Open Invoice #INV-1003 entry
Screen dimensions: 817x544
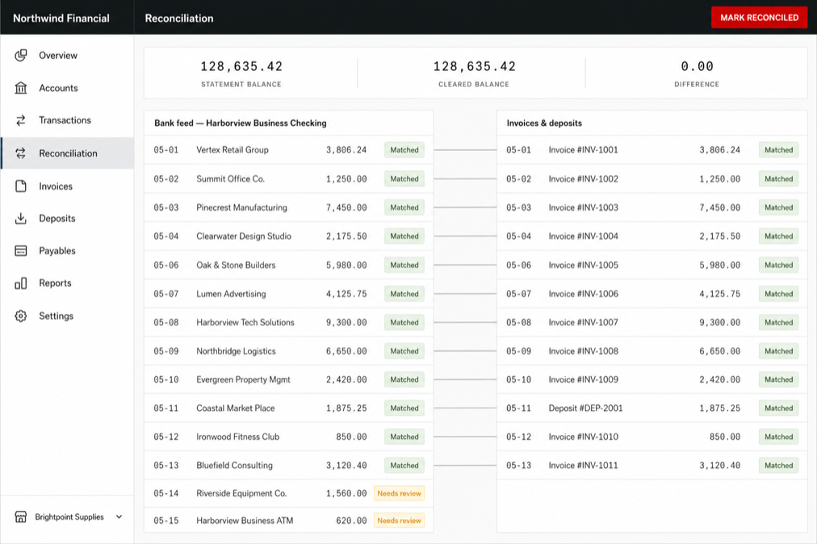pyautogui.click(x=652, y=207)
